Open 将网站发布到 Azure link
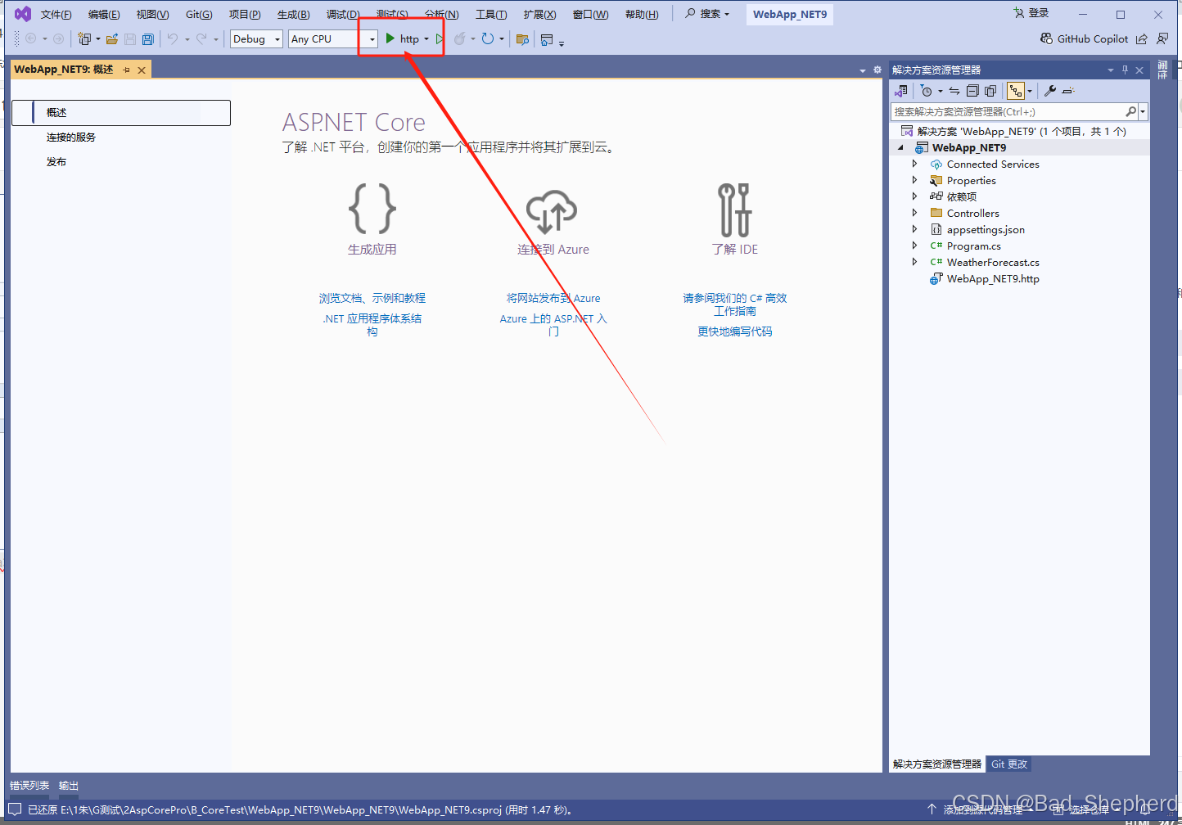The width and height of the screenshot is (1182, 825). click(553, 298)
